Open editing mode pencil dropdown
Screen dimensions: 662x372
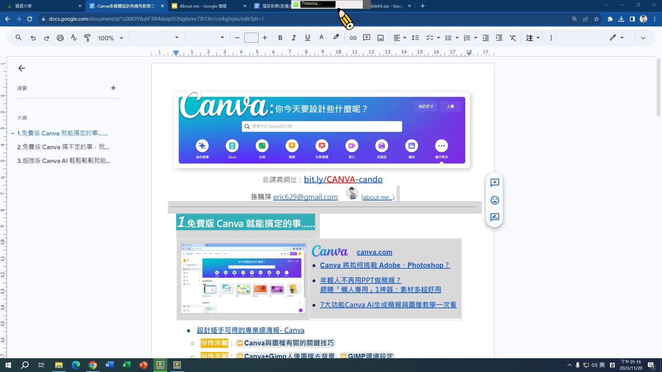pos(617,38)
